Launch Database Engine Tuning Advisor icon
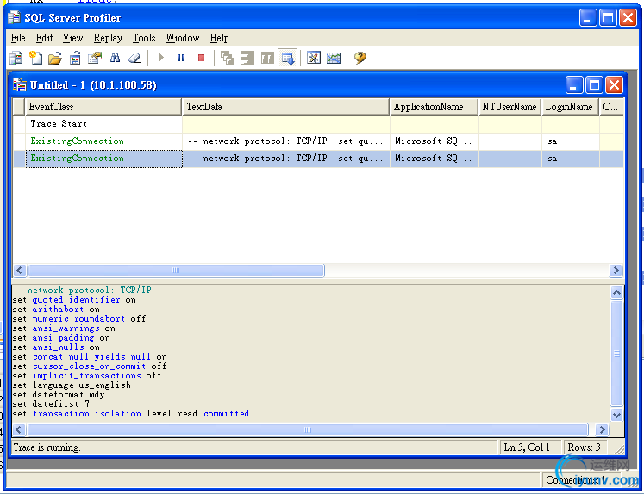Viewport: 644px width, 494px height. coord(314,58)
